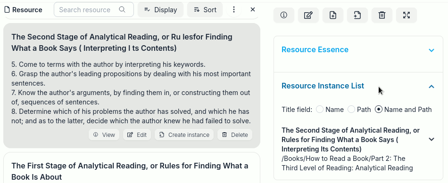The image size is (448, 183).
Task: Open the three-dot more options menu
Action: tap(234, 10)
